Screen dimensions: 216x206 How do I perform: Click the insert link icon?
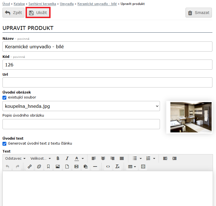29,167
